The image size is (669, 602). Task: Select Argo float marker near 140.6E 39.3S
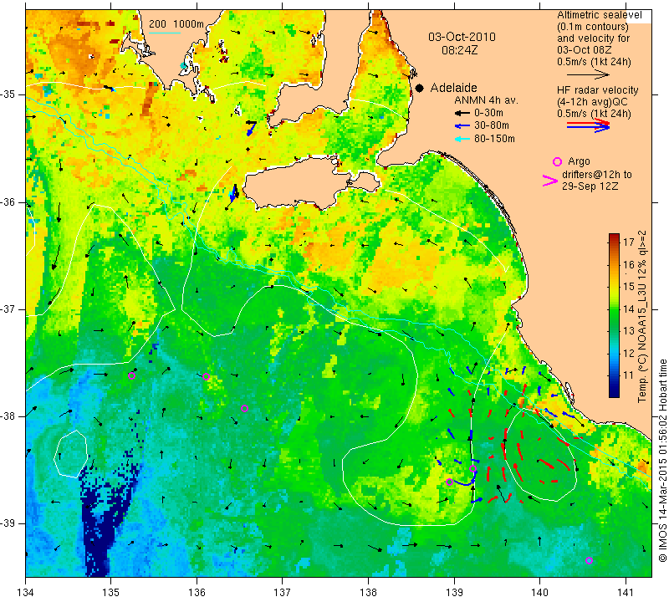(x=589, y=561)
